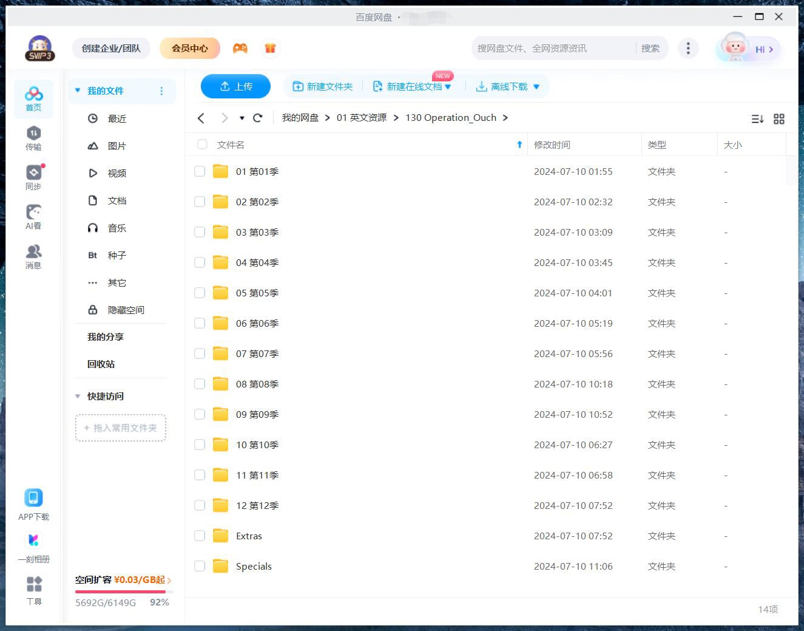
Task: Switch to the 图片 category
Action: click(117, 146)
